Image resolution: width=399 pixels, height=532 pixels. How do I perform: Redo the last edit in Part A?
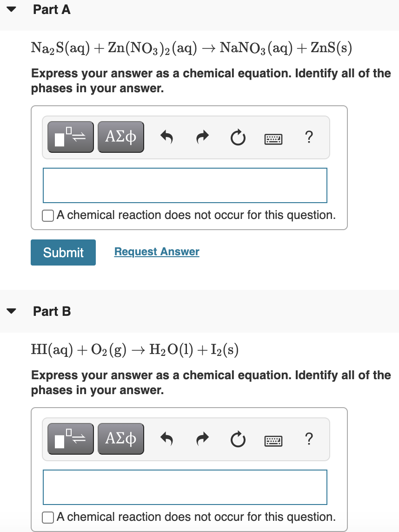point(202,136)
